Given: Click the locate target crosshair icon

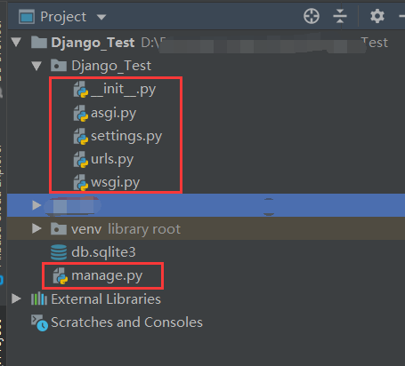Looking at the screenshot, I should point(312,16).
